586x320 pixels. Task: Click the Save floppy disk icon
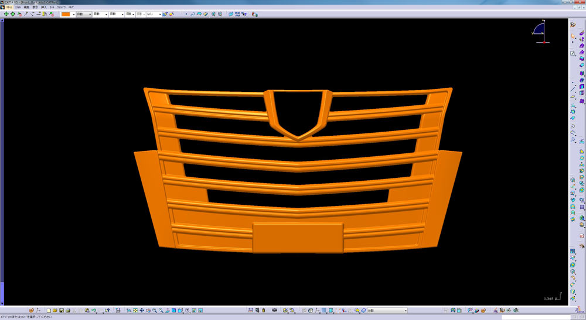click(62, 310)
